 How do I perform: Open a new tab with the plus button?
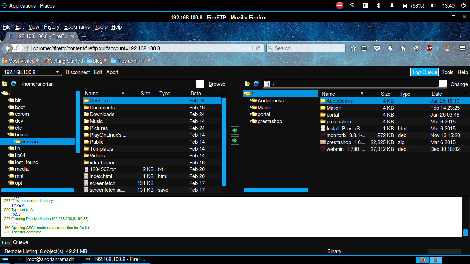pos(84,36)
